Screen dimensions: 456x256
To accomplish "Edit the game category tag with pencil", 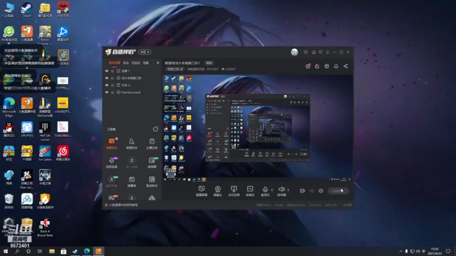I will [x=175, y=69].
